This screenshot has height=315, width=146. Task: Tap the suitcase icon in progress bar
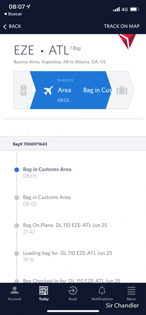pyautogui.click(x=122, y=90)
